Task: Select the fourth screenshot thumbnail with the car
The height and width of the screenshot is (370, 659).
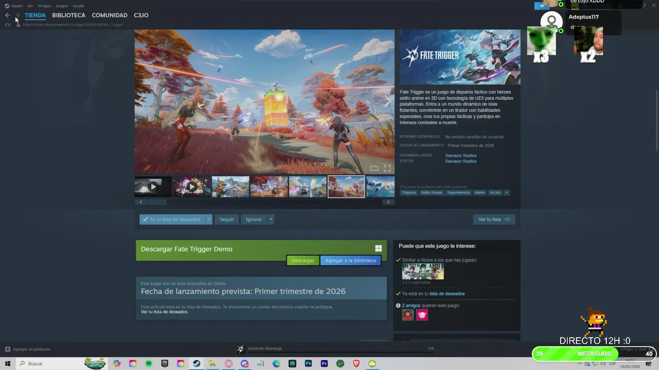Action: [269, 187]
